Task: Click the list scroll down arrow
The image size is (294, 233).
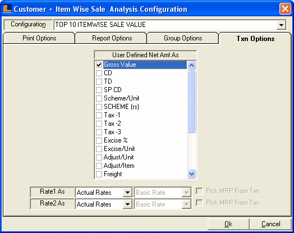Action: 191,174
